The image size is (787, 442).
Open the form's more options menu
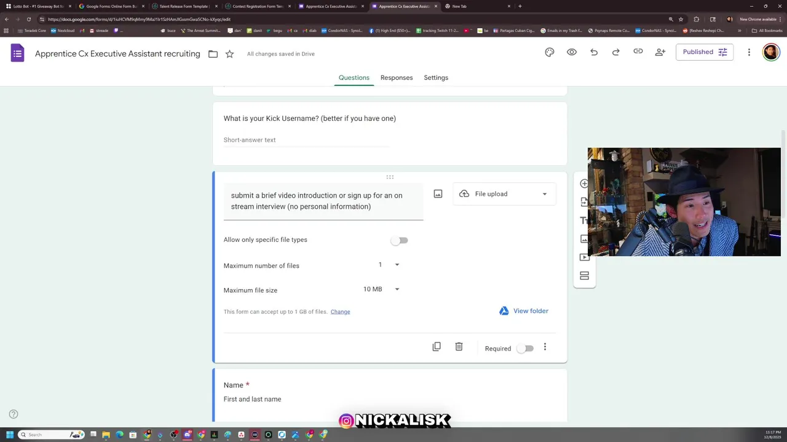[x=749, y=52]
